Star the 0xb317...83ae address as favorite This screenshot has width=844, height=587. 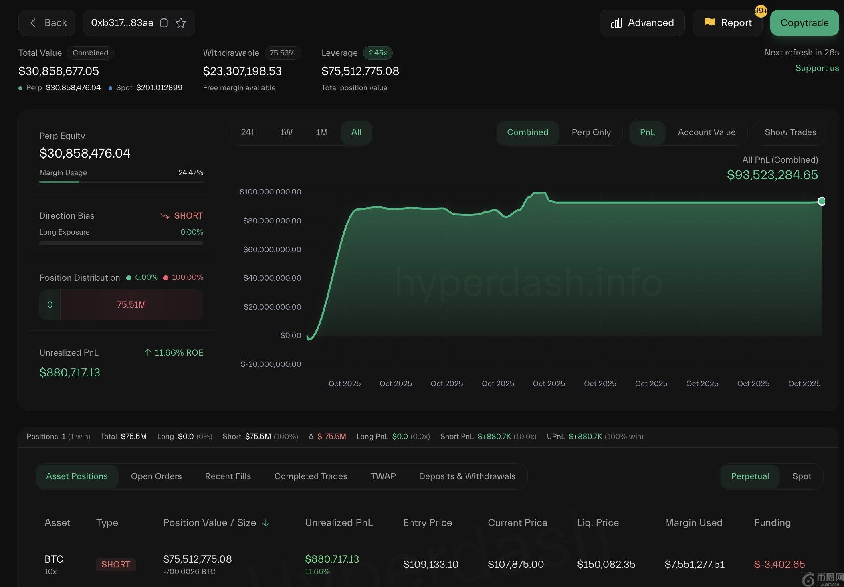(x=181, y=23)
